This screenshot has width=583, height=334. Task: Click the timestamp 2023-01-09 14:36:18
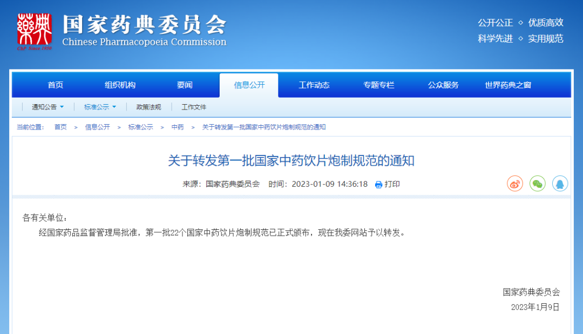point(329,185)
